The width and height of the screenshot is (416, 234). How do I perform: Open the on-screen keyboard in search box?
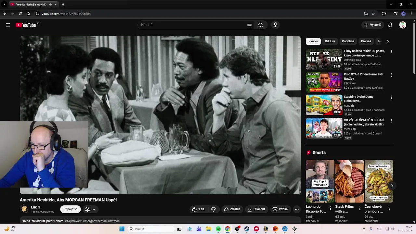click(249, 25)
